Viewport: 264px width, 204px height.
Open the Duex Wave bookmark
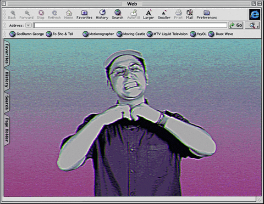(221, 34)
